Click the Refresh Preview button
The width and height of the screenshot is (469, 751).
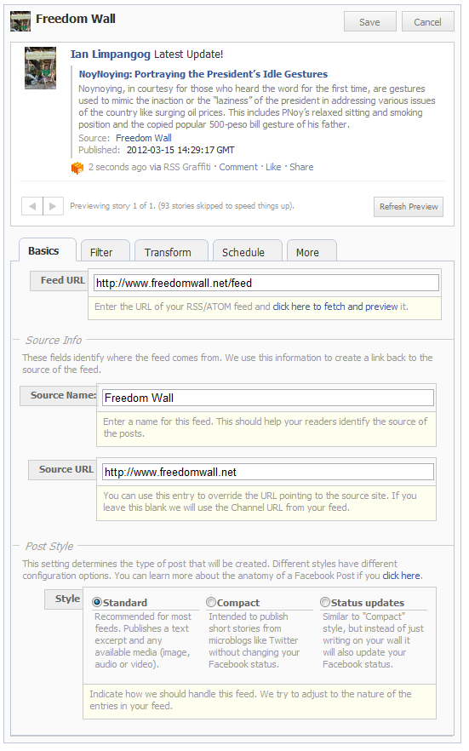click(409, 207)
